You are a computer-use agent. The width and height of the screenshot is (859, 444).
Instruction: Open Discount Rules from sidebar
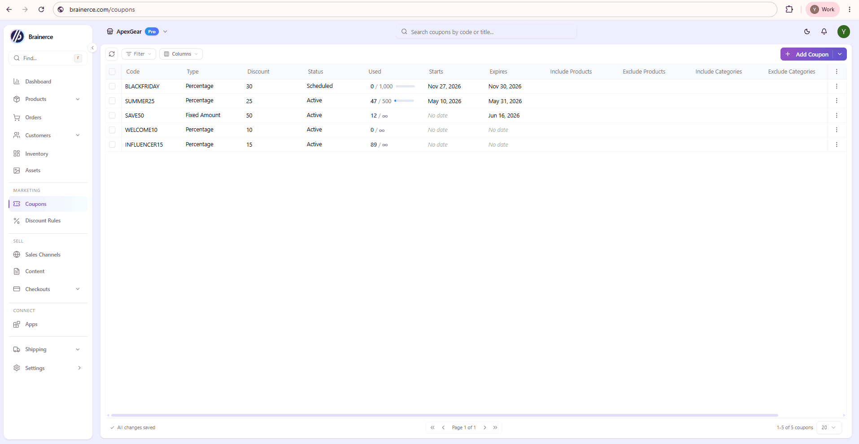[x=48, y=221]
